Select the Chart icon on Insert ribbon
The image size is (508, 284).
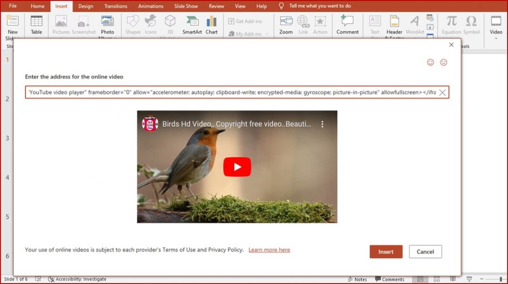[x=212, y=24]
